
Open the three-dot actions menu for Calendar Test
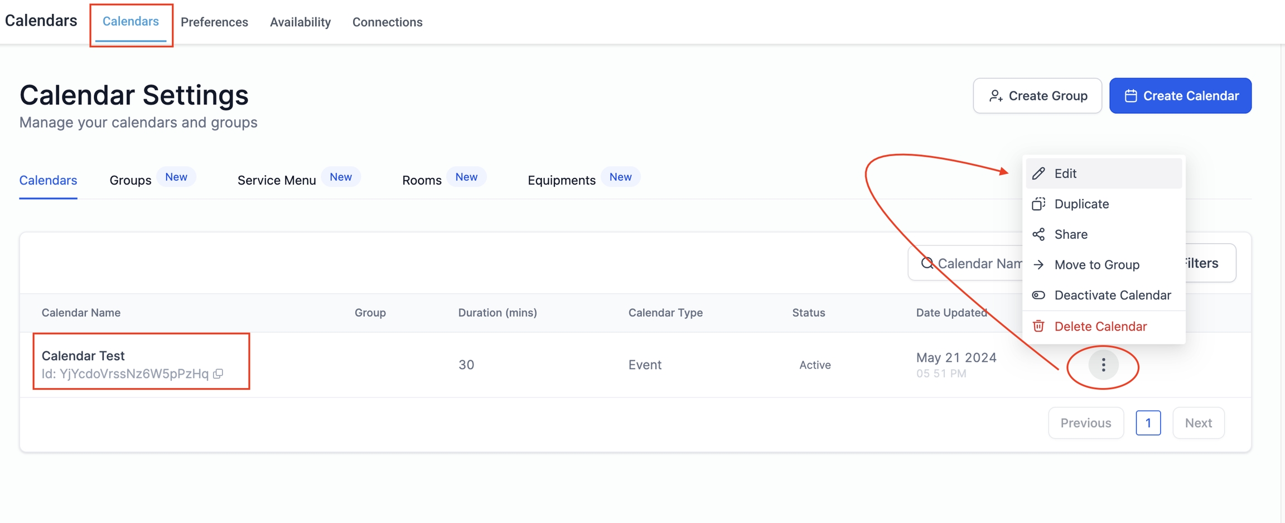(1103, 365)
